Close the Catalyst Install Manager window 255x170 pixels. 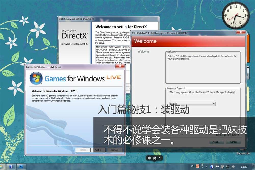240,33
